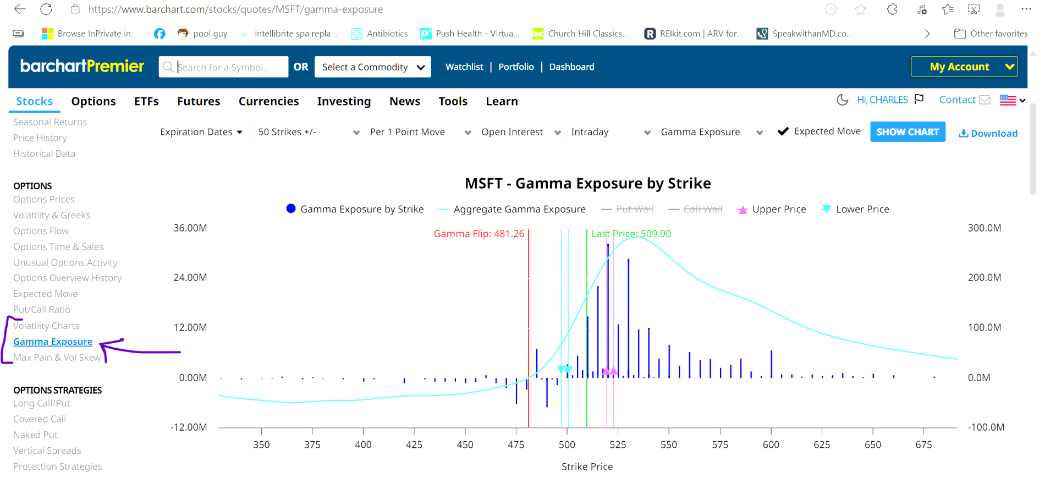The height and width of the screenshot is (478, 1045).
Task: Toggle dark mode moon icon
Action: pyautogui.click(x=842, y=100)
